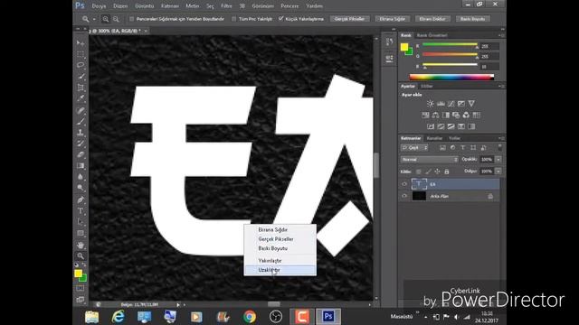Add Curves adjustment

tap(451, 104)
